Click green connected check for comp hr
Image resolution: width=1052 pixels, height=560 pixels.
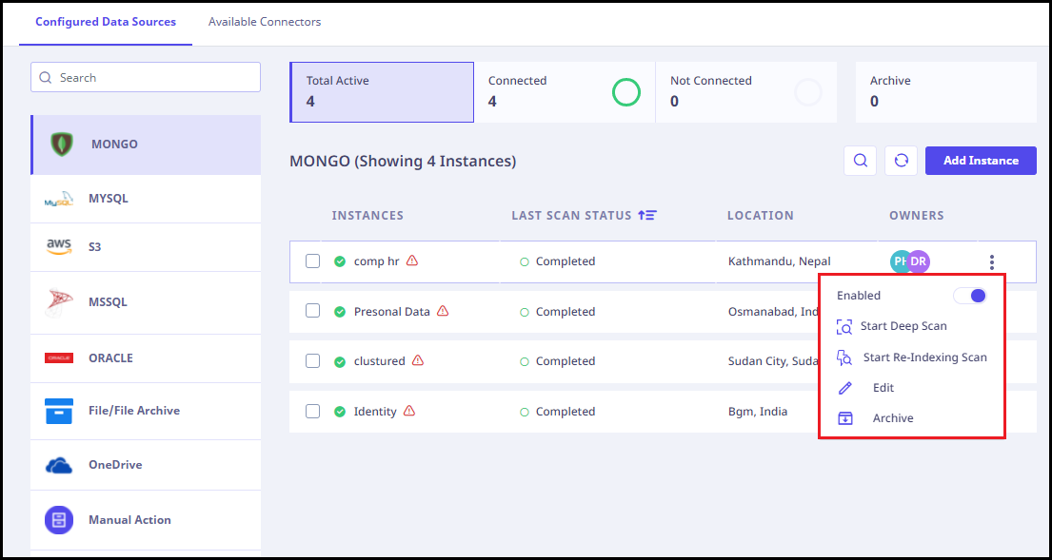click(340, 261)
